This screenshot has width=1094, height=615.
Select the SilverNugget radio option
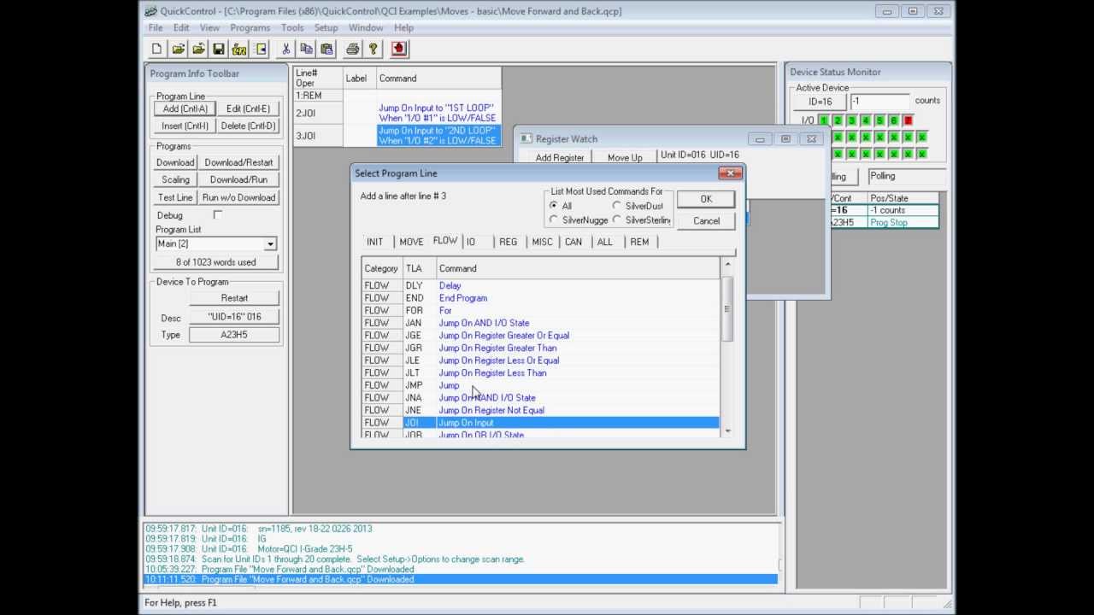(554, 220)
